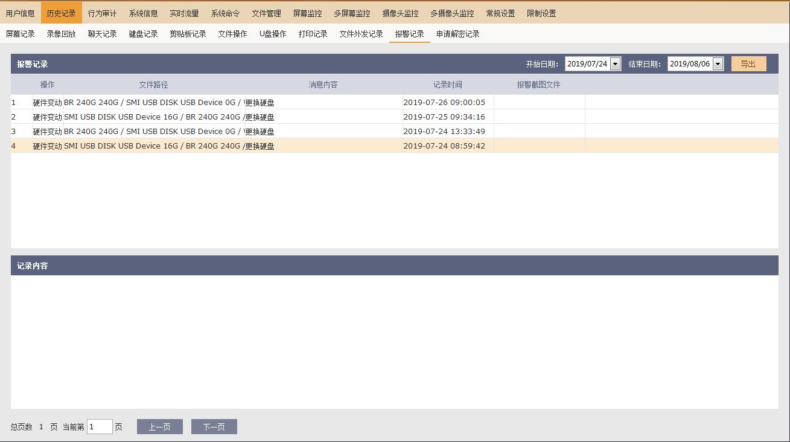Click the current page number input field
This screenshot has width=790, height=442.
[x=100, y=427]
